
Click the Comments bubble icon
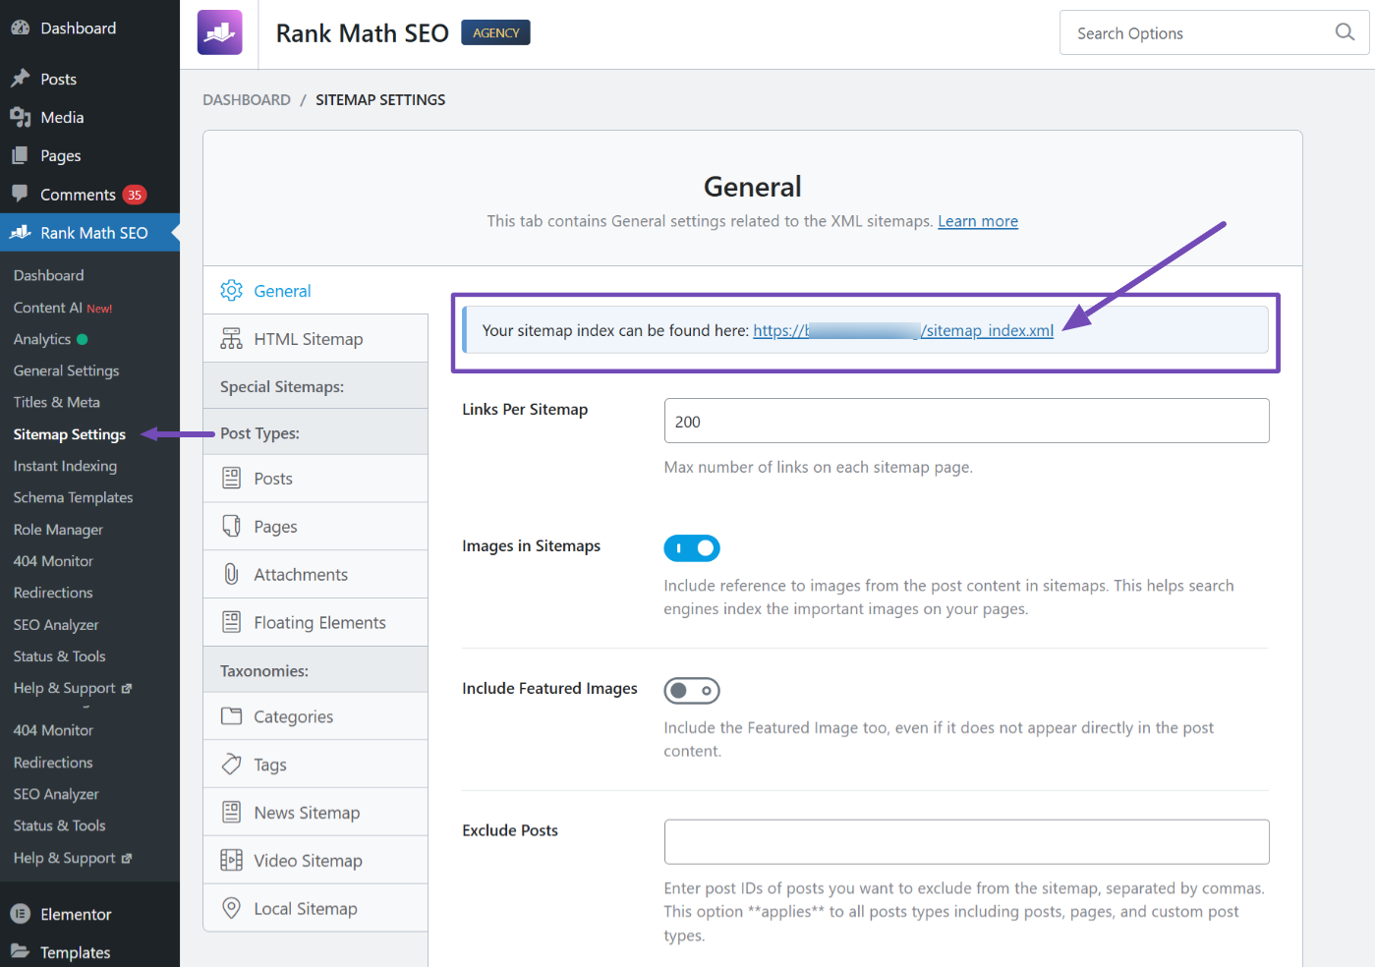pos(20,194)
